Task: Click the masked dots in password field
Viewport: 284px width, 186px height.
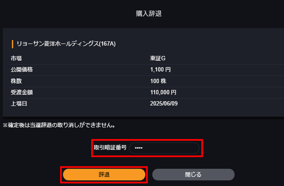Action: (x=138, y=148)
